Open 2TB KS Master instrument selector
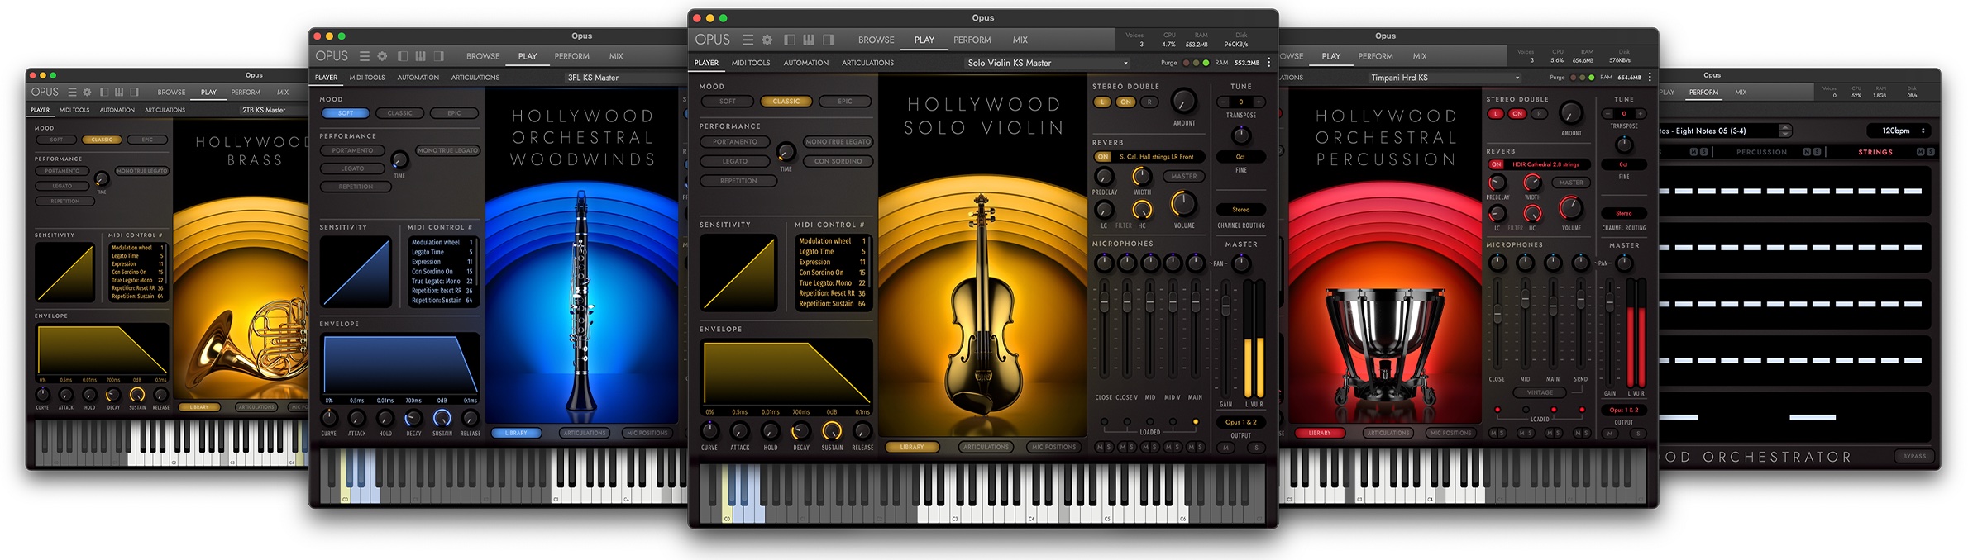The image size is (1968, 560). pyautogui.click(x=273, y=110)
